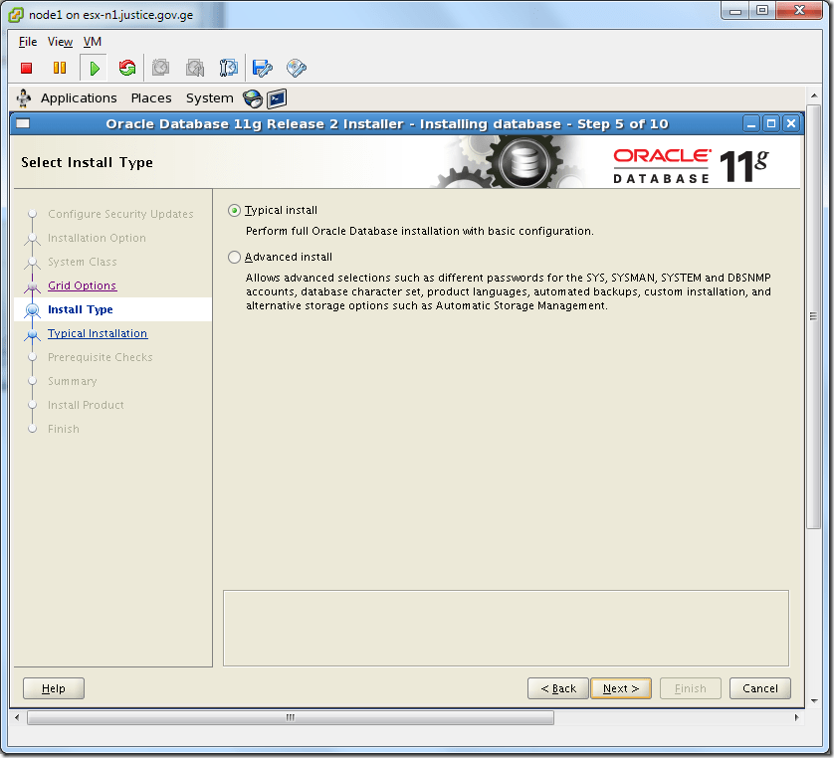Image resolution: width=834 pixels, height=758 pixels.
Task: Go to the Grid Options step
Action: pyautogui.click(x=82, y=285)
